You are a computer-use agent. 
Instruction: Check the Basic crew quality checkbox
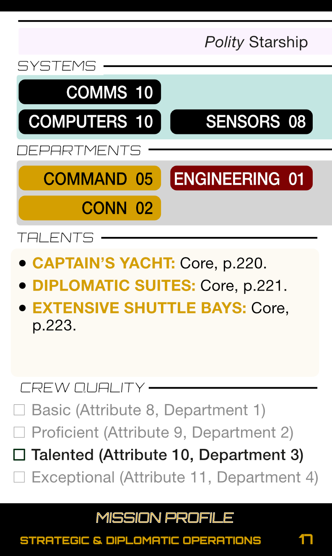click(x=19, y=410)
